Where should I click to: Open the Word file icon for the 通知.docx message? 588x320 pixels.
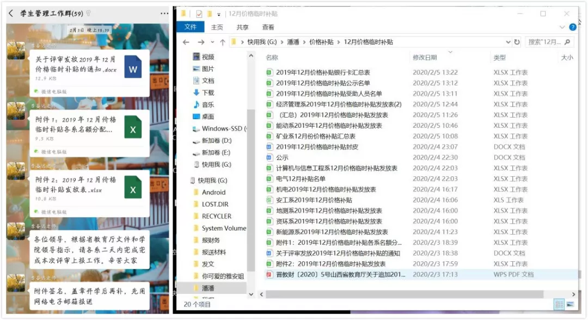pos(133,67)
